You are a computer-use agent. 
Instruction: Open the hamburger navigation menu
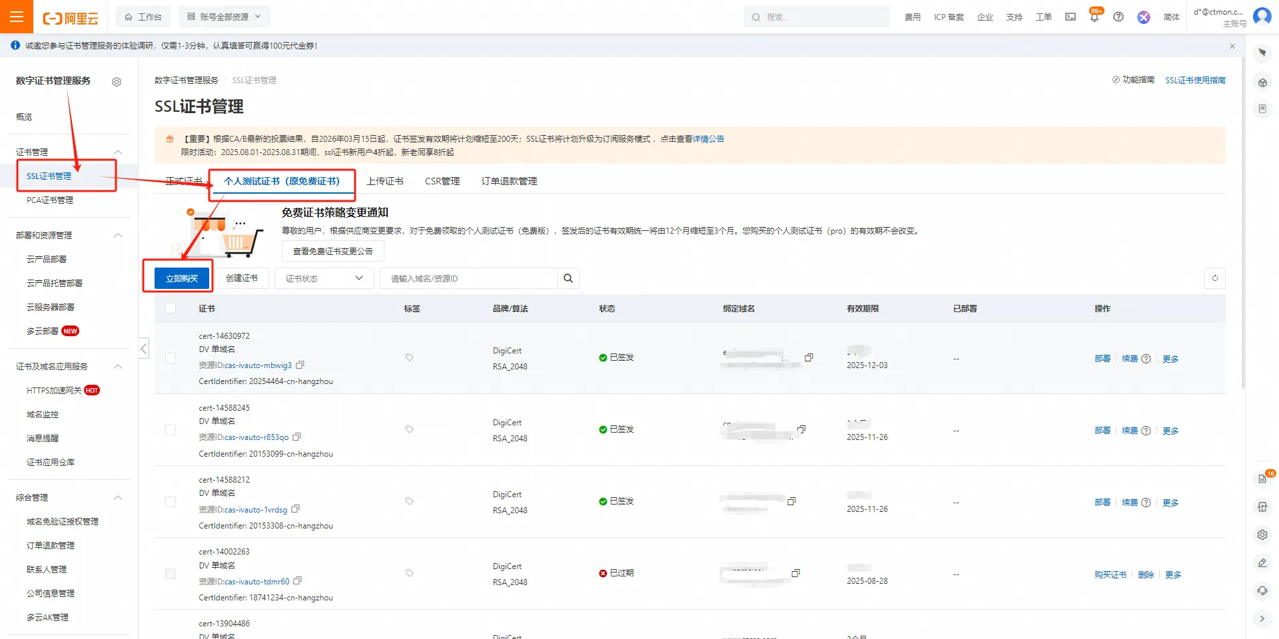[17, 17]
